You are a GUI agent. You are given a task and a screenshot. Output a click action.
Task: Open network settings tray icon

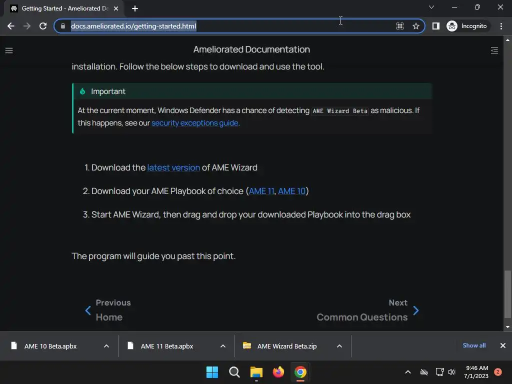click(439, 372)
